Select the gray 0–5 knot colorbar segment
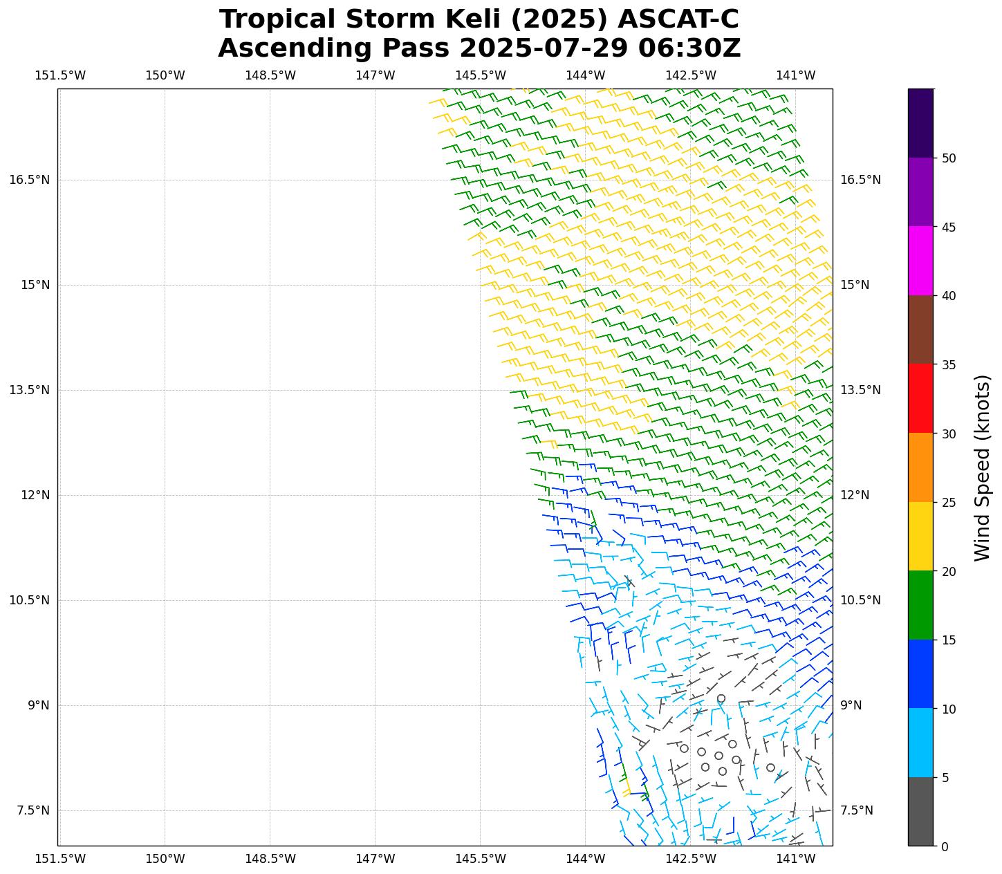Screen dimensions: 1002x874 point(920,811)
